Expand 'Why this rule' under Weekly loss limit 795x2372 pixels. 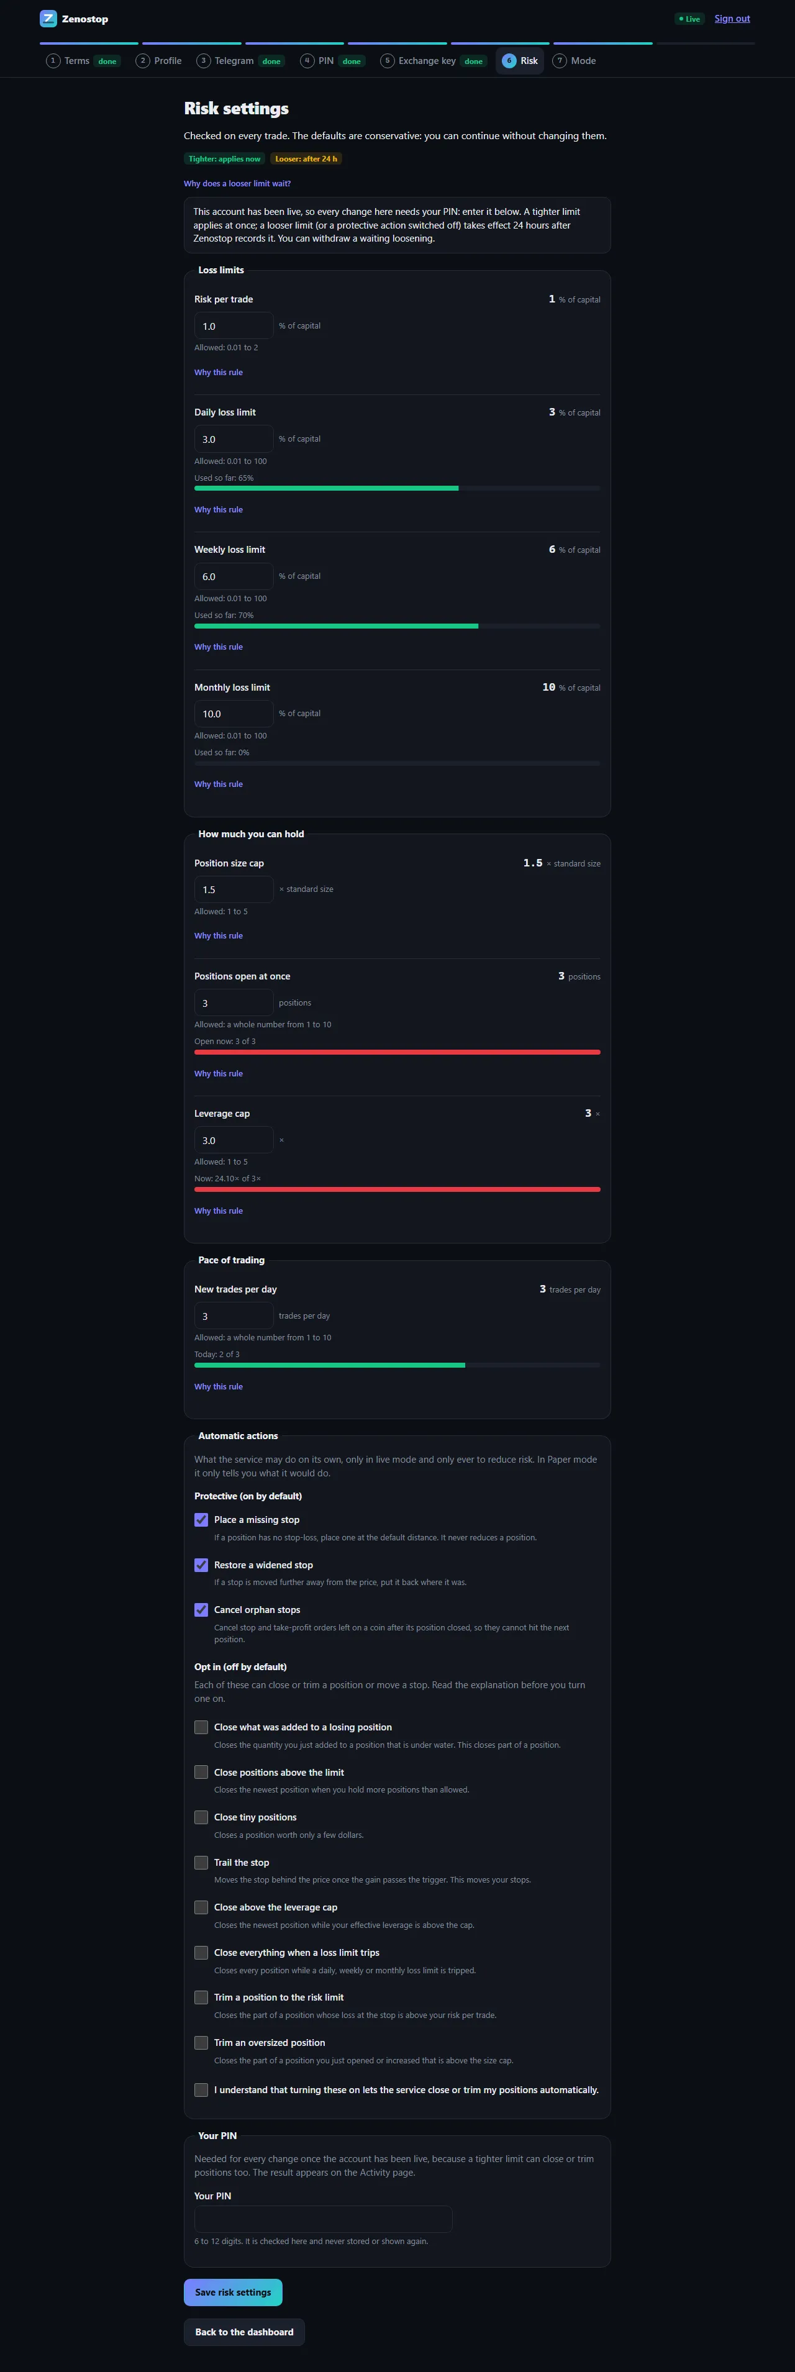(219, 647)
